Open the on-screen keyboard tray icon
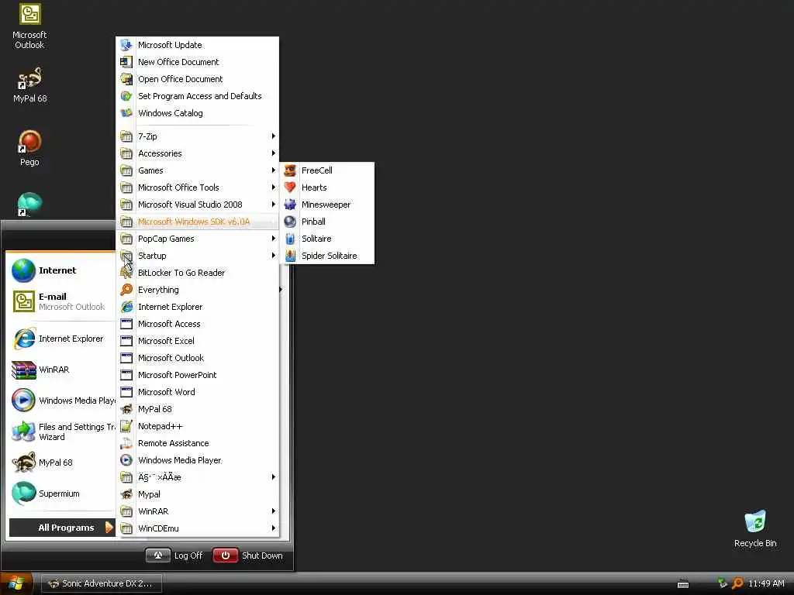The height and width of the screenshot is (595, 794). pos(683,584)
